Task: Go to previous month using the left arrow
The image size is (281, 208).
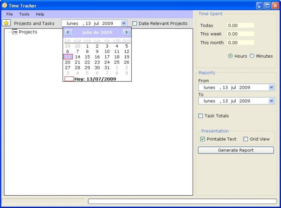Action: click(68, 32)
